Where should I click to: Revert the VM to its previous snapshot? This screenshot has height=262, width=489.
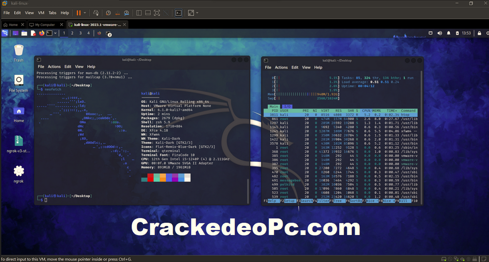click(x=117, y=13)
